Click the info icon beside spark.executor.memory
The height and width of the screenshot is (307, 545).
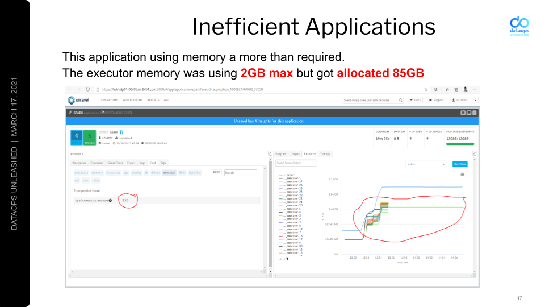point(110,201)
